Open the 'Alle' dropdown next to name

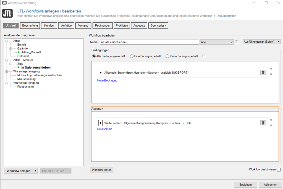[x=217, y=42]
